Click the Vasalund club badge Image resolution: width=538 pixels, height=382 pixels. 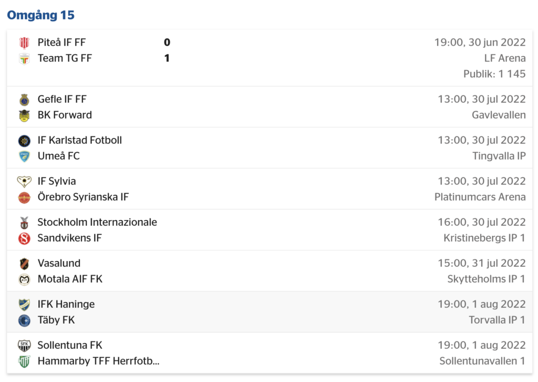24,264
